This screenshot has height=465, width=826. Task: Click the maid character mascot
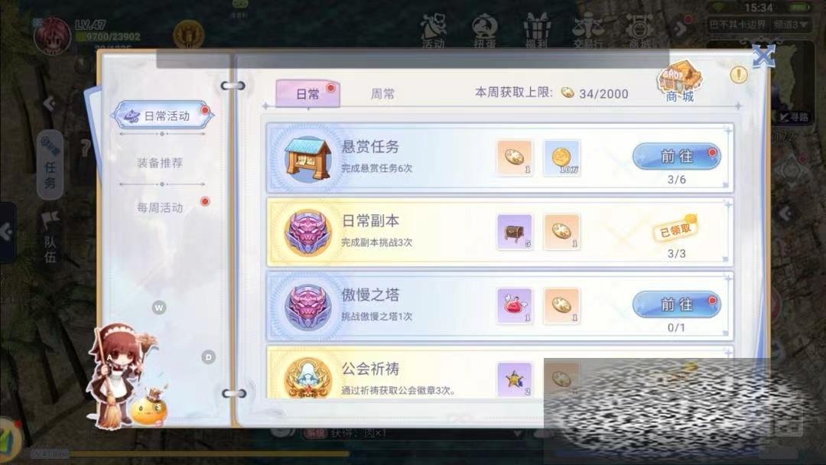(120, 376)
